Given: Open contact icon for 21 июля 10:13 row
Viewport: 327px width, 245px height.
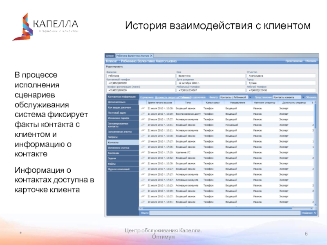Looking at the screenshot, I should [x=143, y=185].
